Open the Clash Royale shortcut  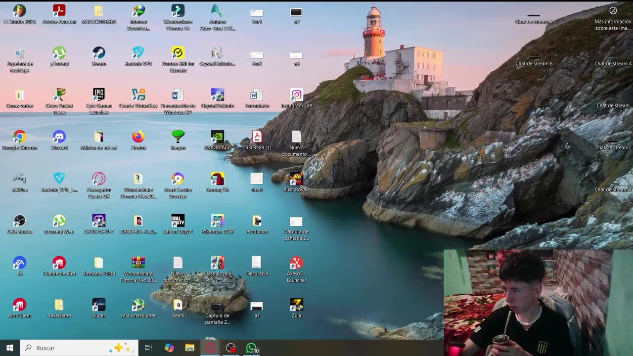pos(218,267)
